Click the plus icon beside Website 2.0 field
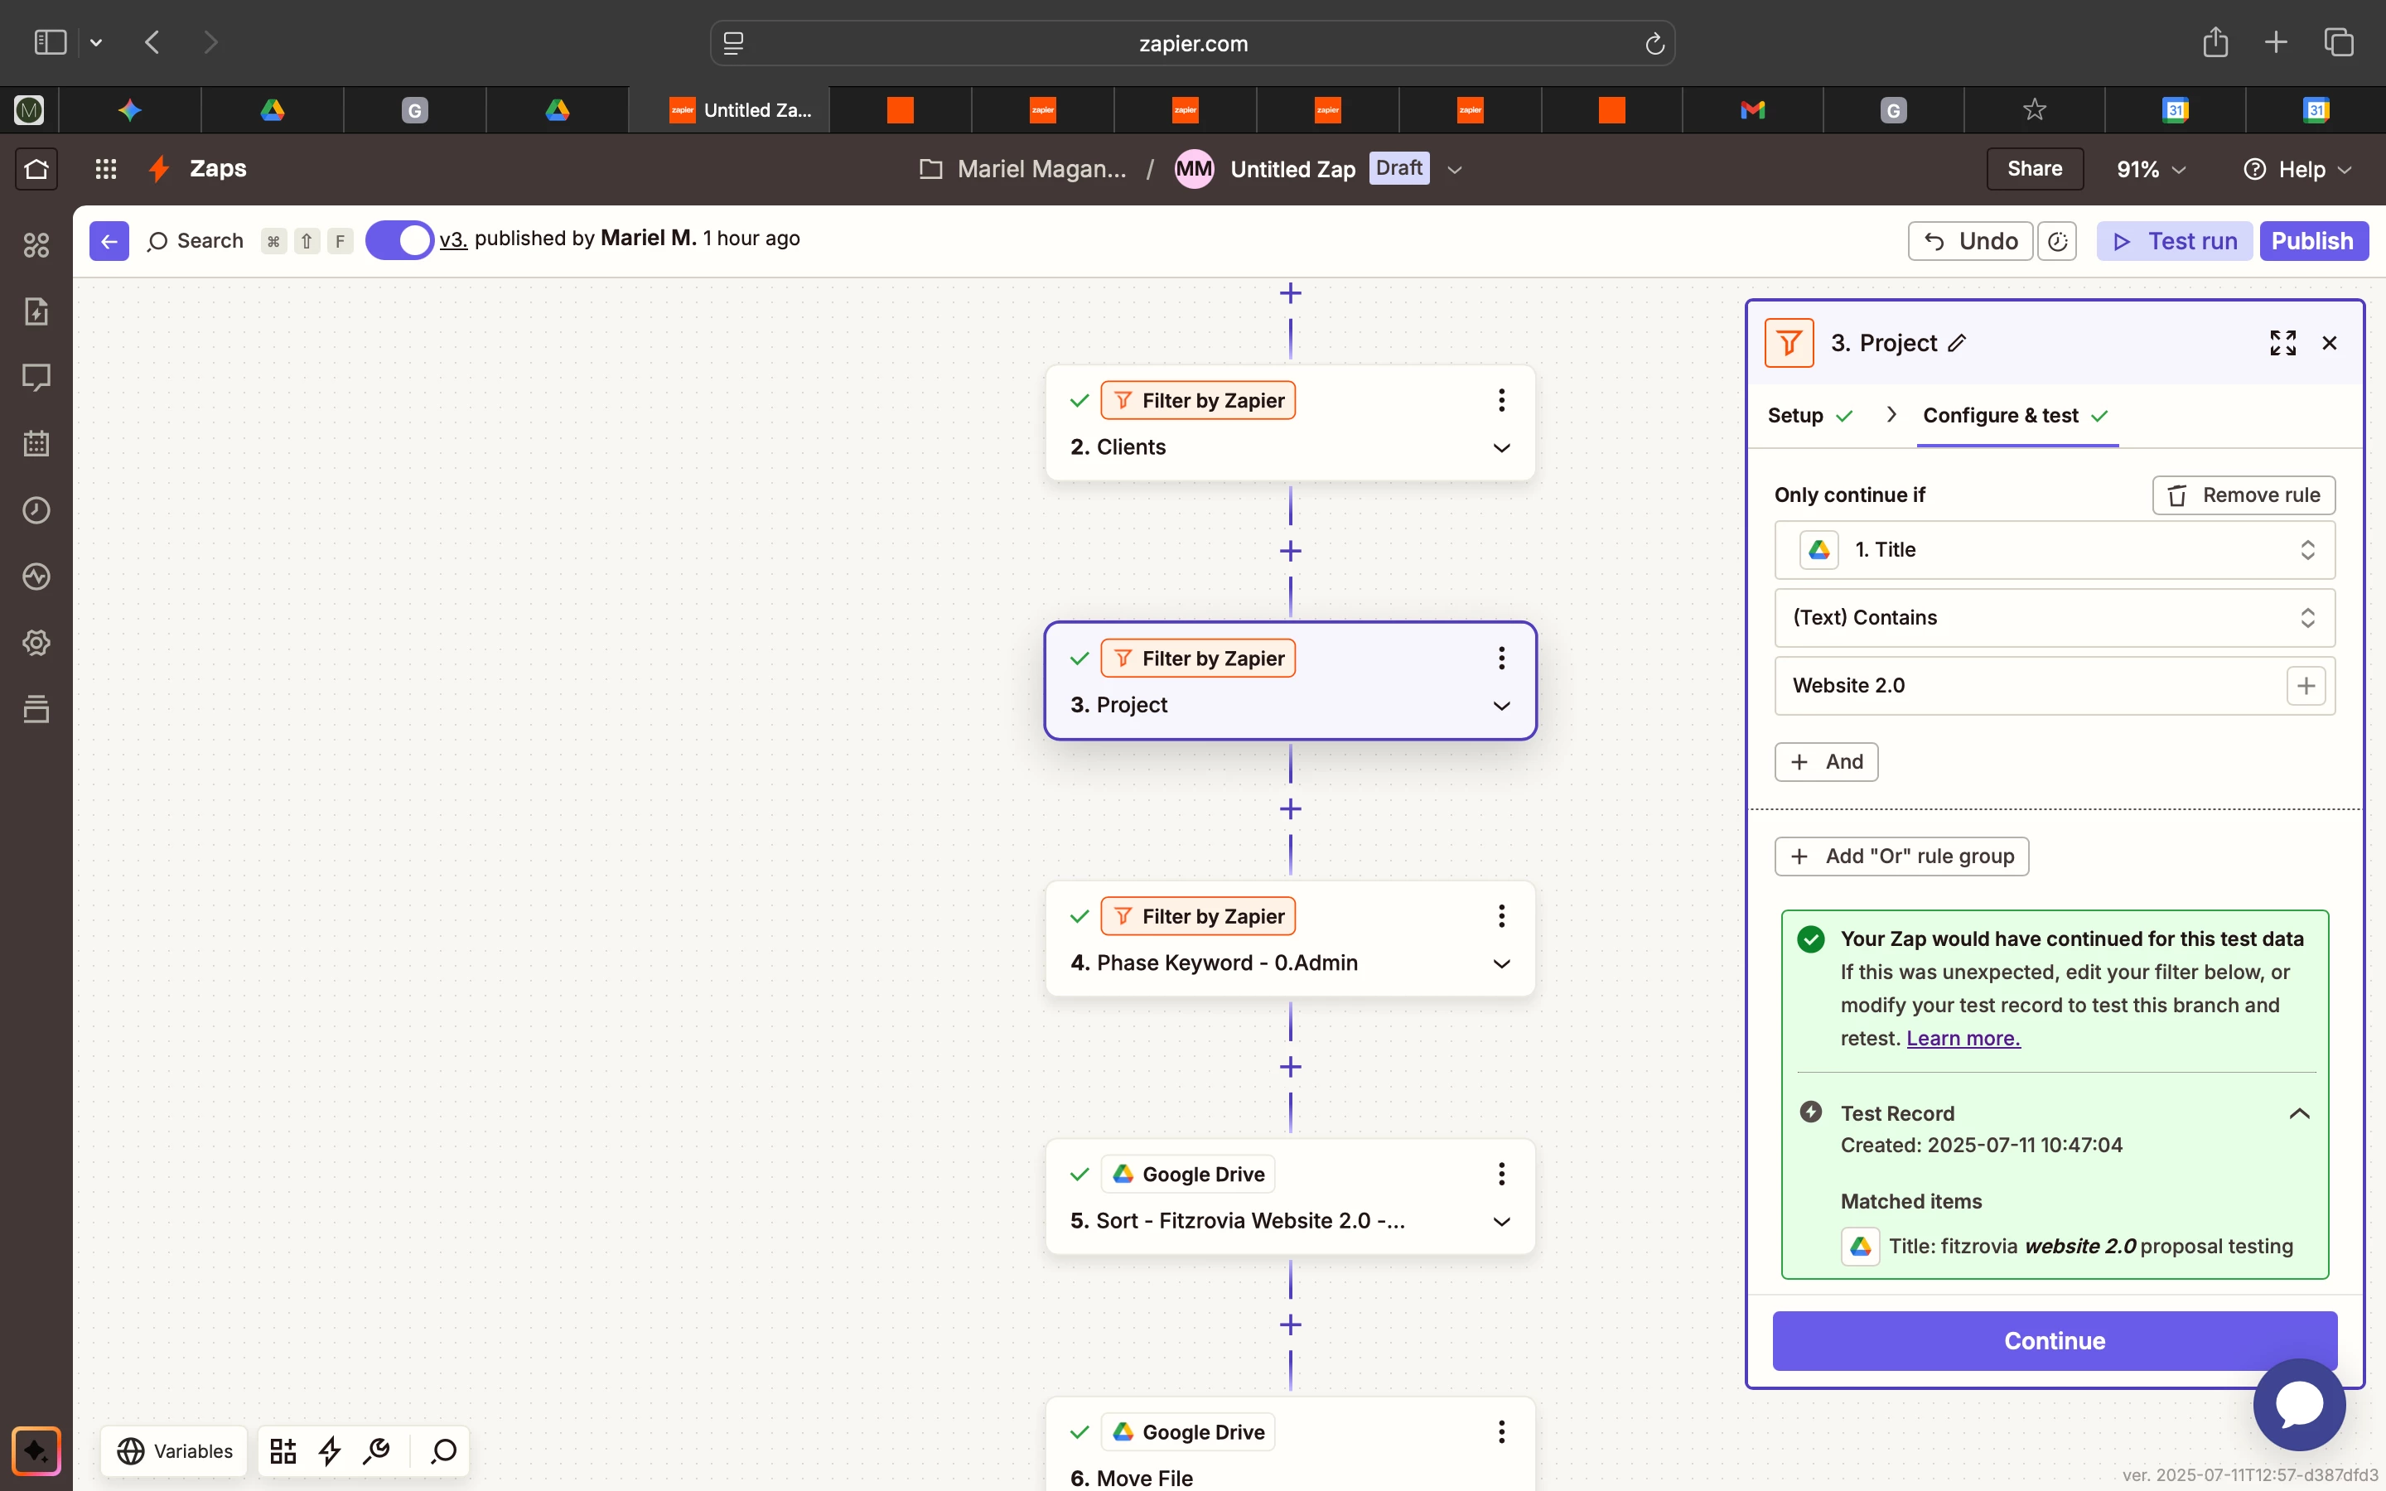 tap(2305, 685)
